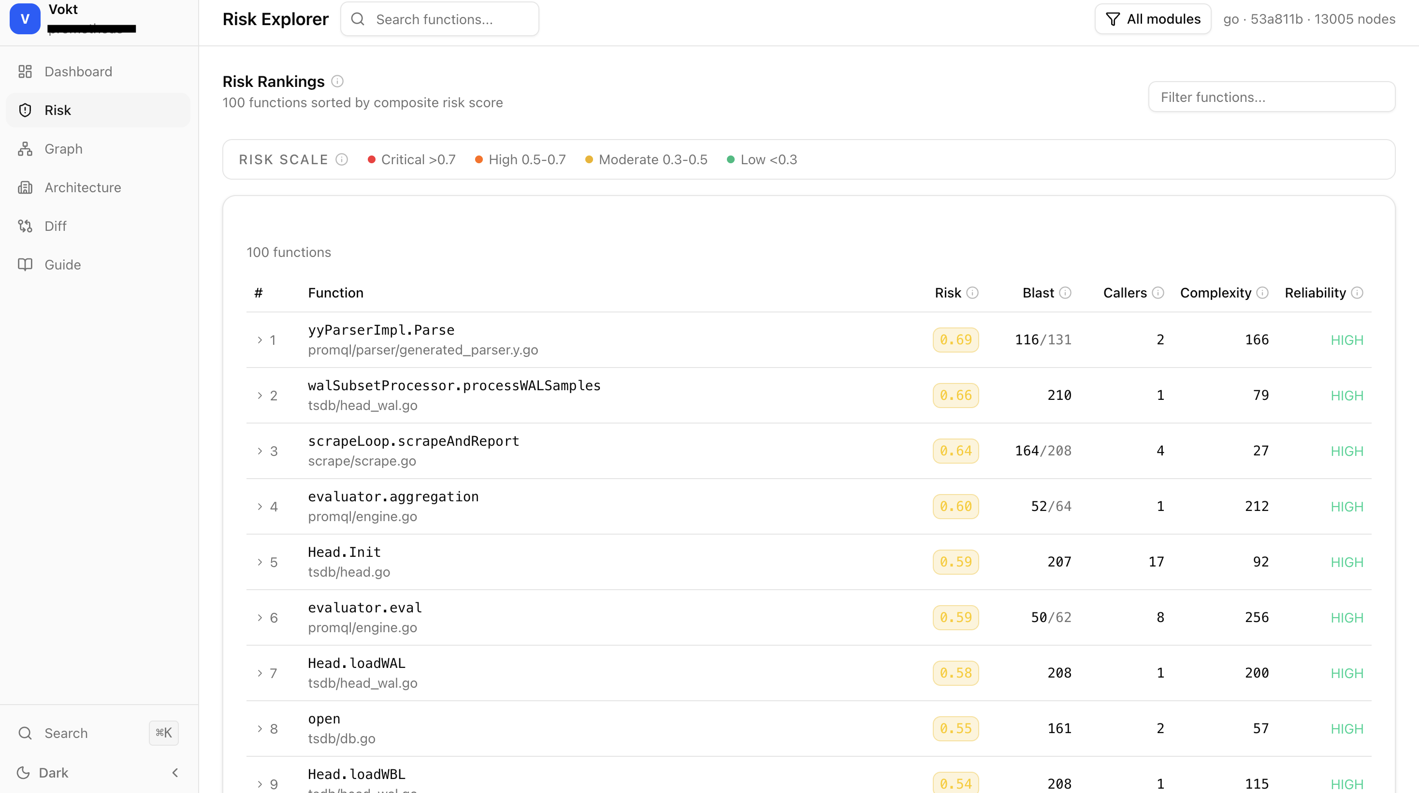Click the 116/131 blast value
Viewport: 1419px width, 793px height.
tap(1043, 340)
